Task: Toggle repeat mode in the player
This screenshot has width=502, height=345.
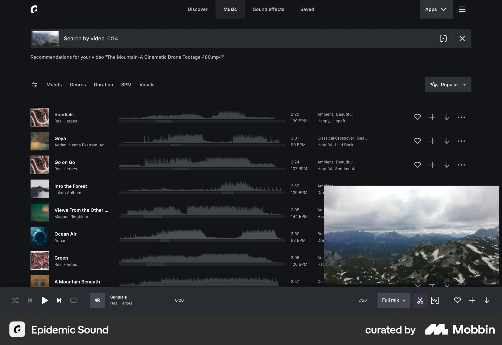Action: pos(74,300)
